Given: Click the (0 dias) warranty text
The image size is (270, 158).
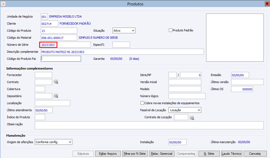Looking at the screenshot, I should point(134,59).
